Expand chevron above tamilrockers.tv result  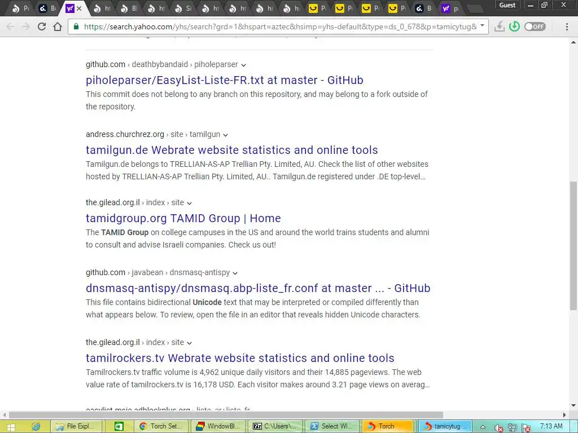[x=190, y=343]
